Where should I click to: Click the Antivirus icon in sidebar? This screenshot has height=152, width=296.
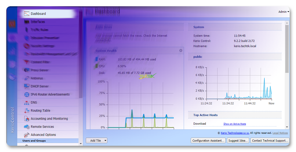point(26,78)
